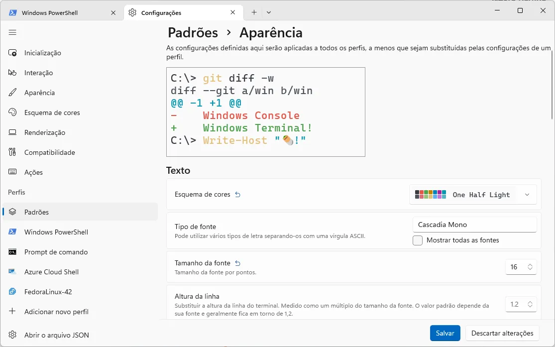The width and height of the screenshot is (555, 347).
Task: Click the Esquema de cores palette icon
Action: point(12,112)
